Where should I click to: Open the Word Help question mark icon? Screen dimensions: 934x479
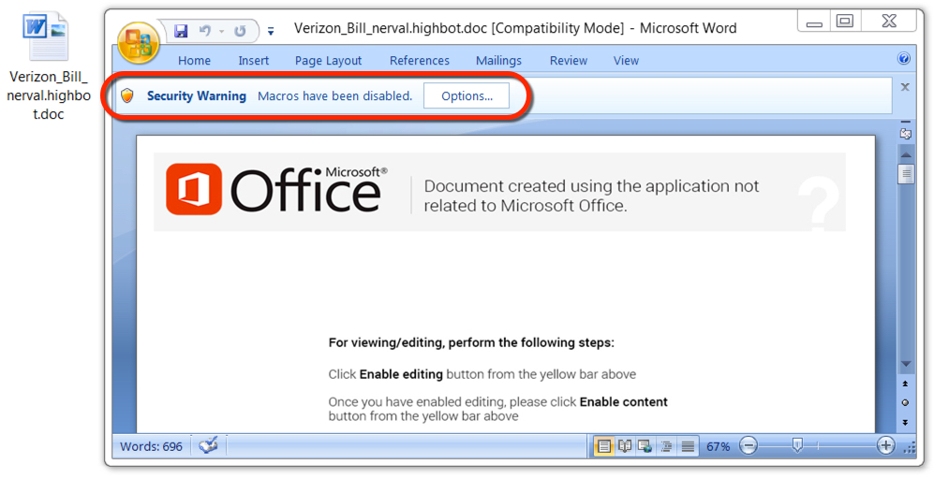[x=904, y=58]
